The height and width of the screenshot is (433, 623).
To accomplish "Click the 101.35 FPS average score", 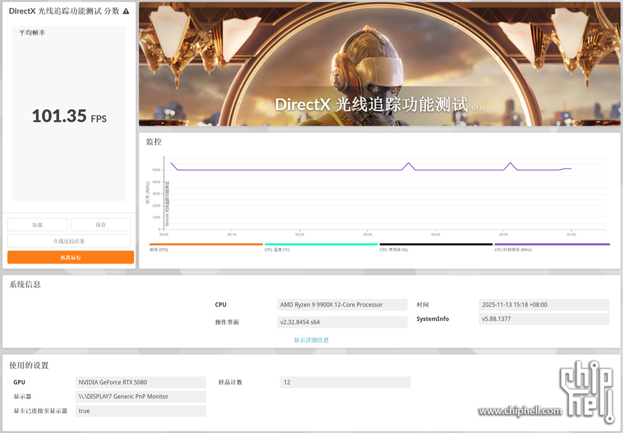I will click(69, 116).
